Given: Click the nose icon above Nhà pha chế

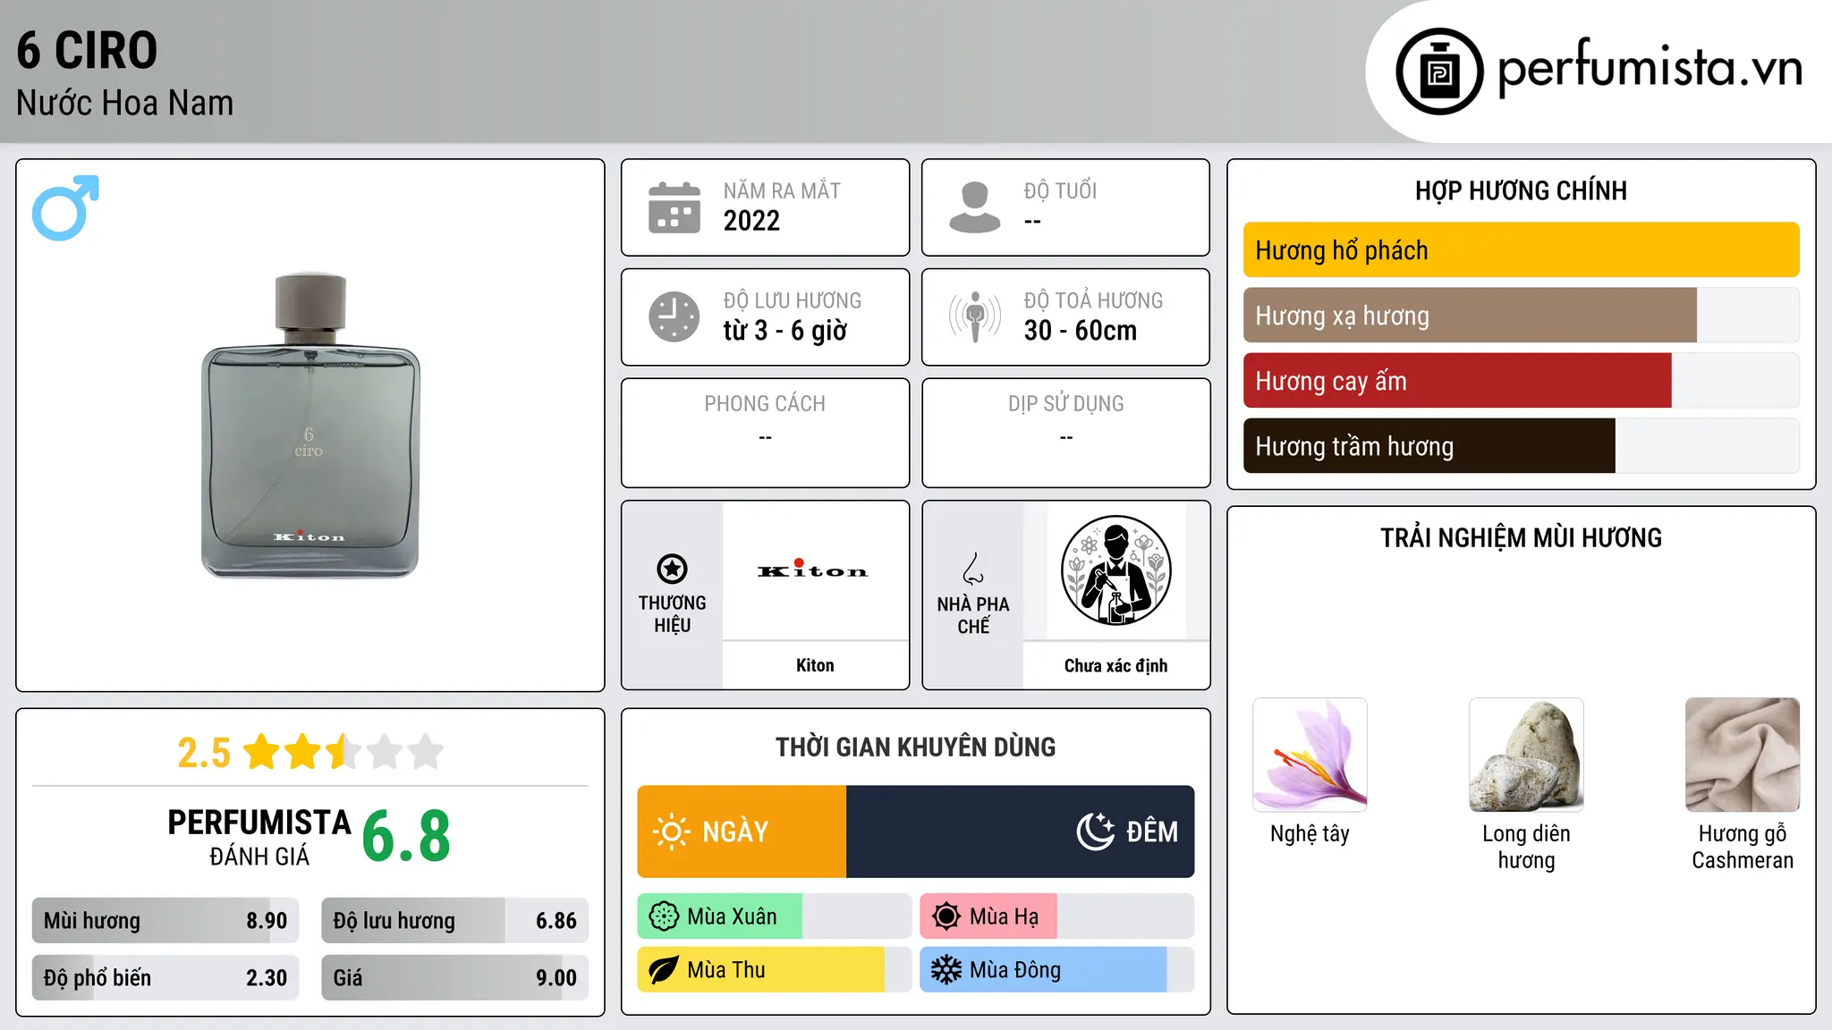Looking at the screenshot, I should coord(973,569).
